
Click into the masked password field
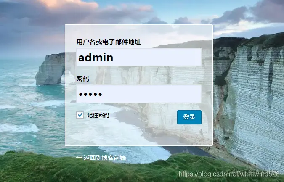pos(139,94)
